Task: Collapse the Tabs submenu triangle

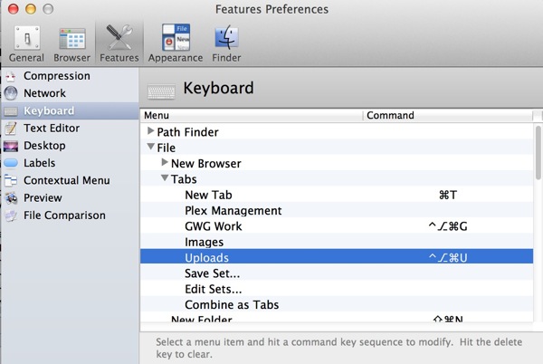Action: click(165, 178)
